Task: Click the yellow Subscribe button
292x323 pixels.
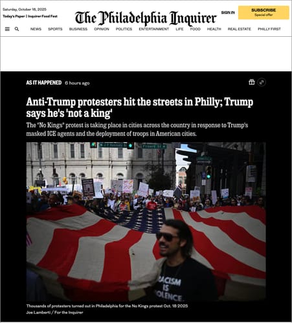Action: pyautogui.click(x=264, y=12)
